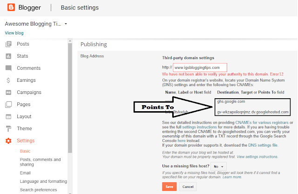This screenshot has height=194, width=298.
Task: Open Earnings menu item
Action: [26, 80]
